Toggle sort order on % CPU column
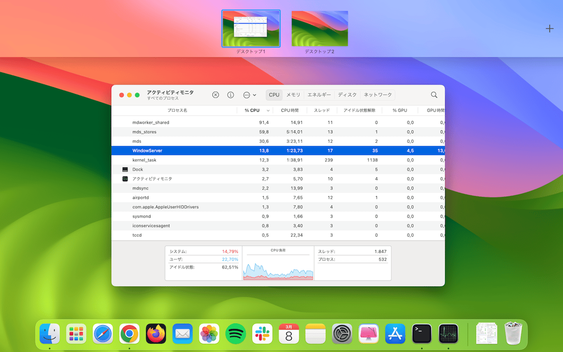Viewport: 563px width, 352px height. click(x=252, y=110)
